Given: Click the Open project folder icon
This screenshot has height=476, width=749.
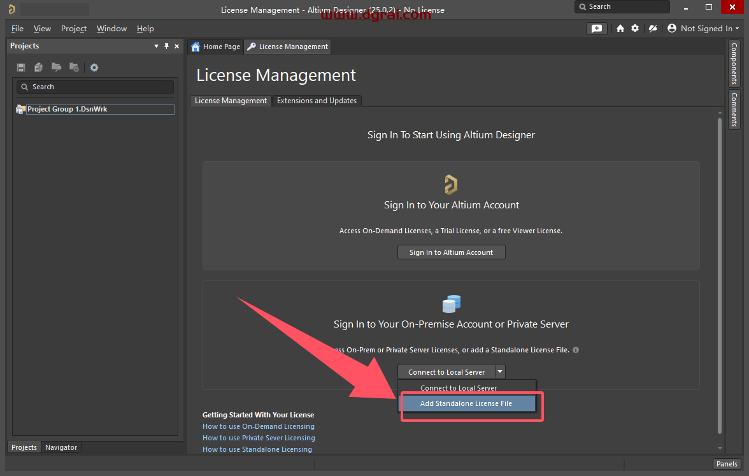Looking at the screenshot, I should click(56, 67).
